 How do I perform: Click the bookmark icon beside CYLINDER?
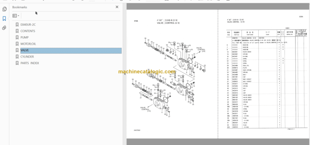point(17,57)
